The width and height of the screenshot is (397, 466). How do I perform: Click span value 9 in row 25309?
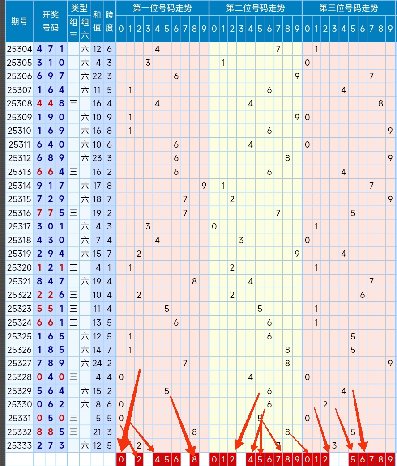tap(109, 117)
